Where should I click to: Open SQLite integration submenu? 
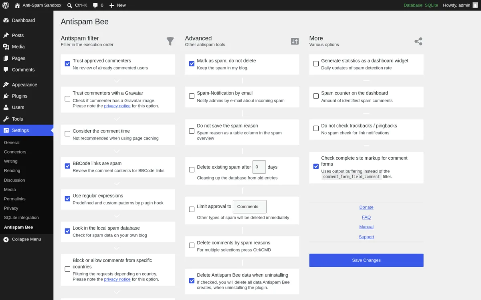click(x=21, y=218)
